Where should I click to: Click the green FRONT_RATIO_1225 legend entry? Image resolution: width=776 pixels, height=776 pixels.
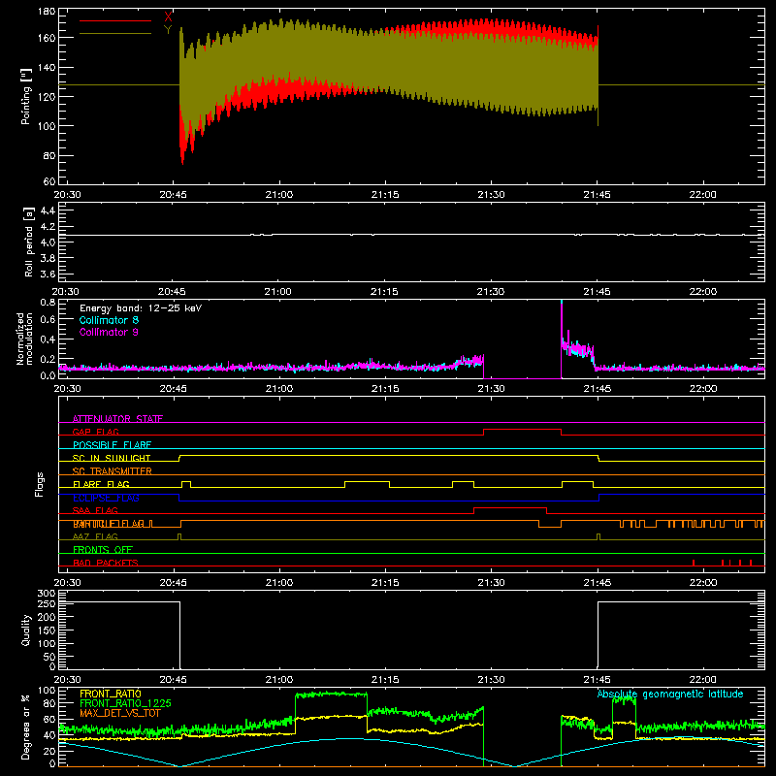[125, 703]
